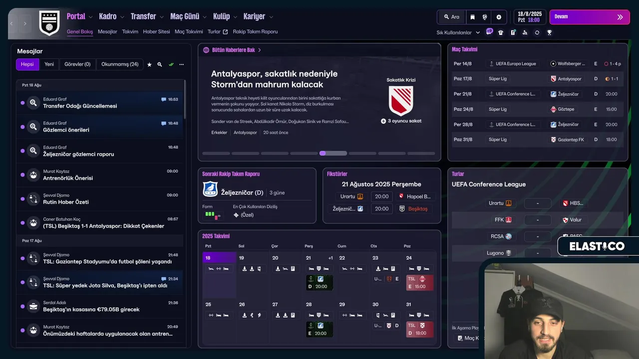
Task: Show starred messages via star icon
Action: pos(149,64)
